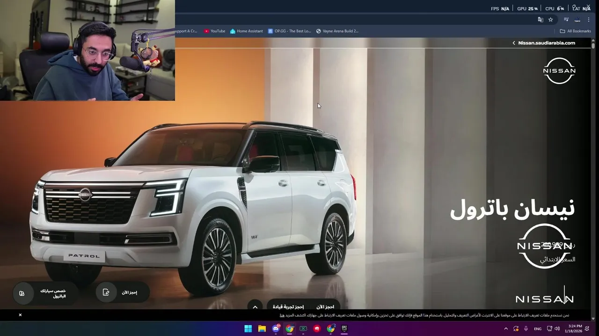The height and width of the screenshot is (336, 599).
Task: Click the 'هنا' link in cookie notice
Action: [x=282, y=315]
